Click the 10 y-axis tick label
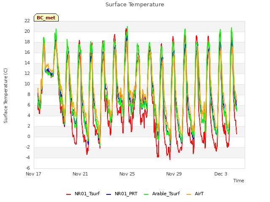 (27, 84)
